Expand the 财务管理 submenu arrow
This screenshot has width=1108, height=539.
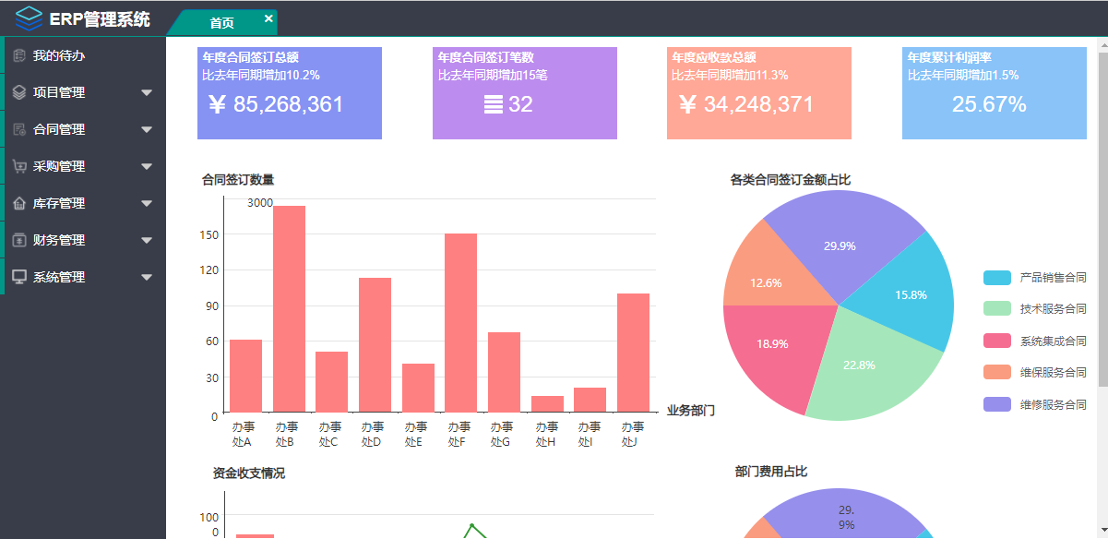pyautogui.click(x=147, y=240)
